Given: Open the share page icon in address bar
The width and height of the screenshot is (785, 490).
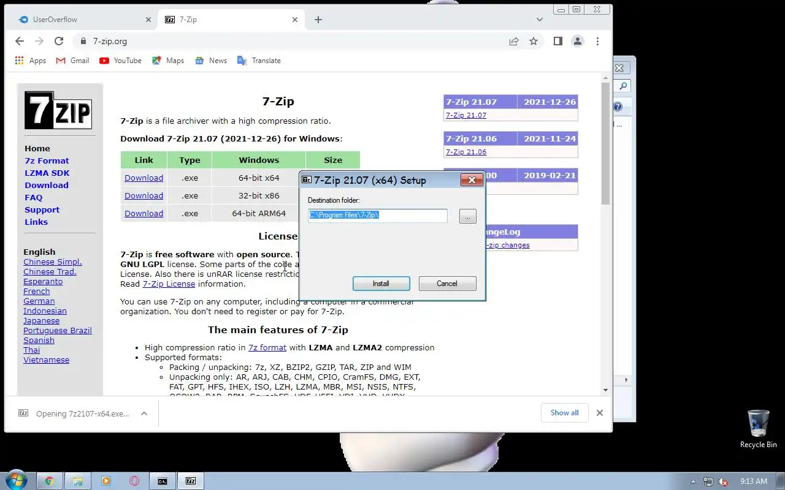Looking at the screenshot, I should point(514,41).
